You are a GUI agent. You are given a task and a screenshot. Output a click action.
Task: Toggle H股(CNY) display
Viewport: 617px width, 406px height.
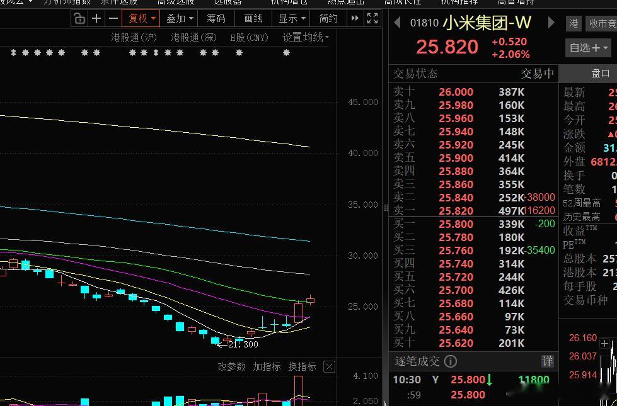click(x=249, y=38)
